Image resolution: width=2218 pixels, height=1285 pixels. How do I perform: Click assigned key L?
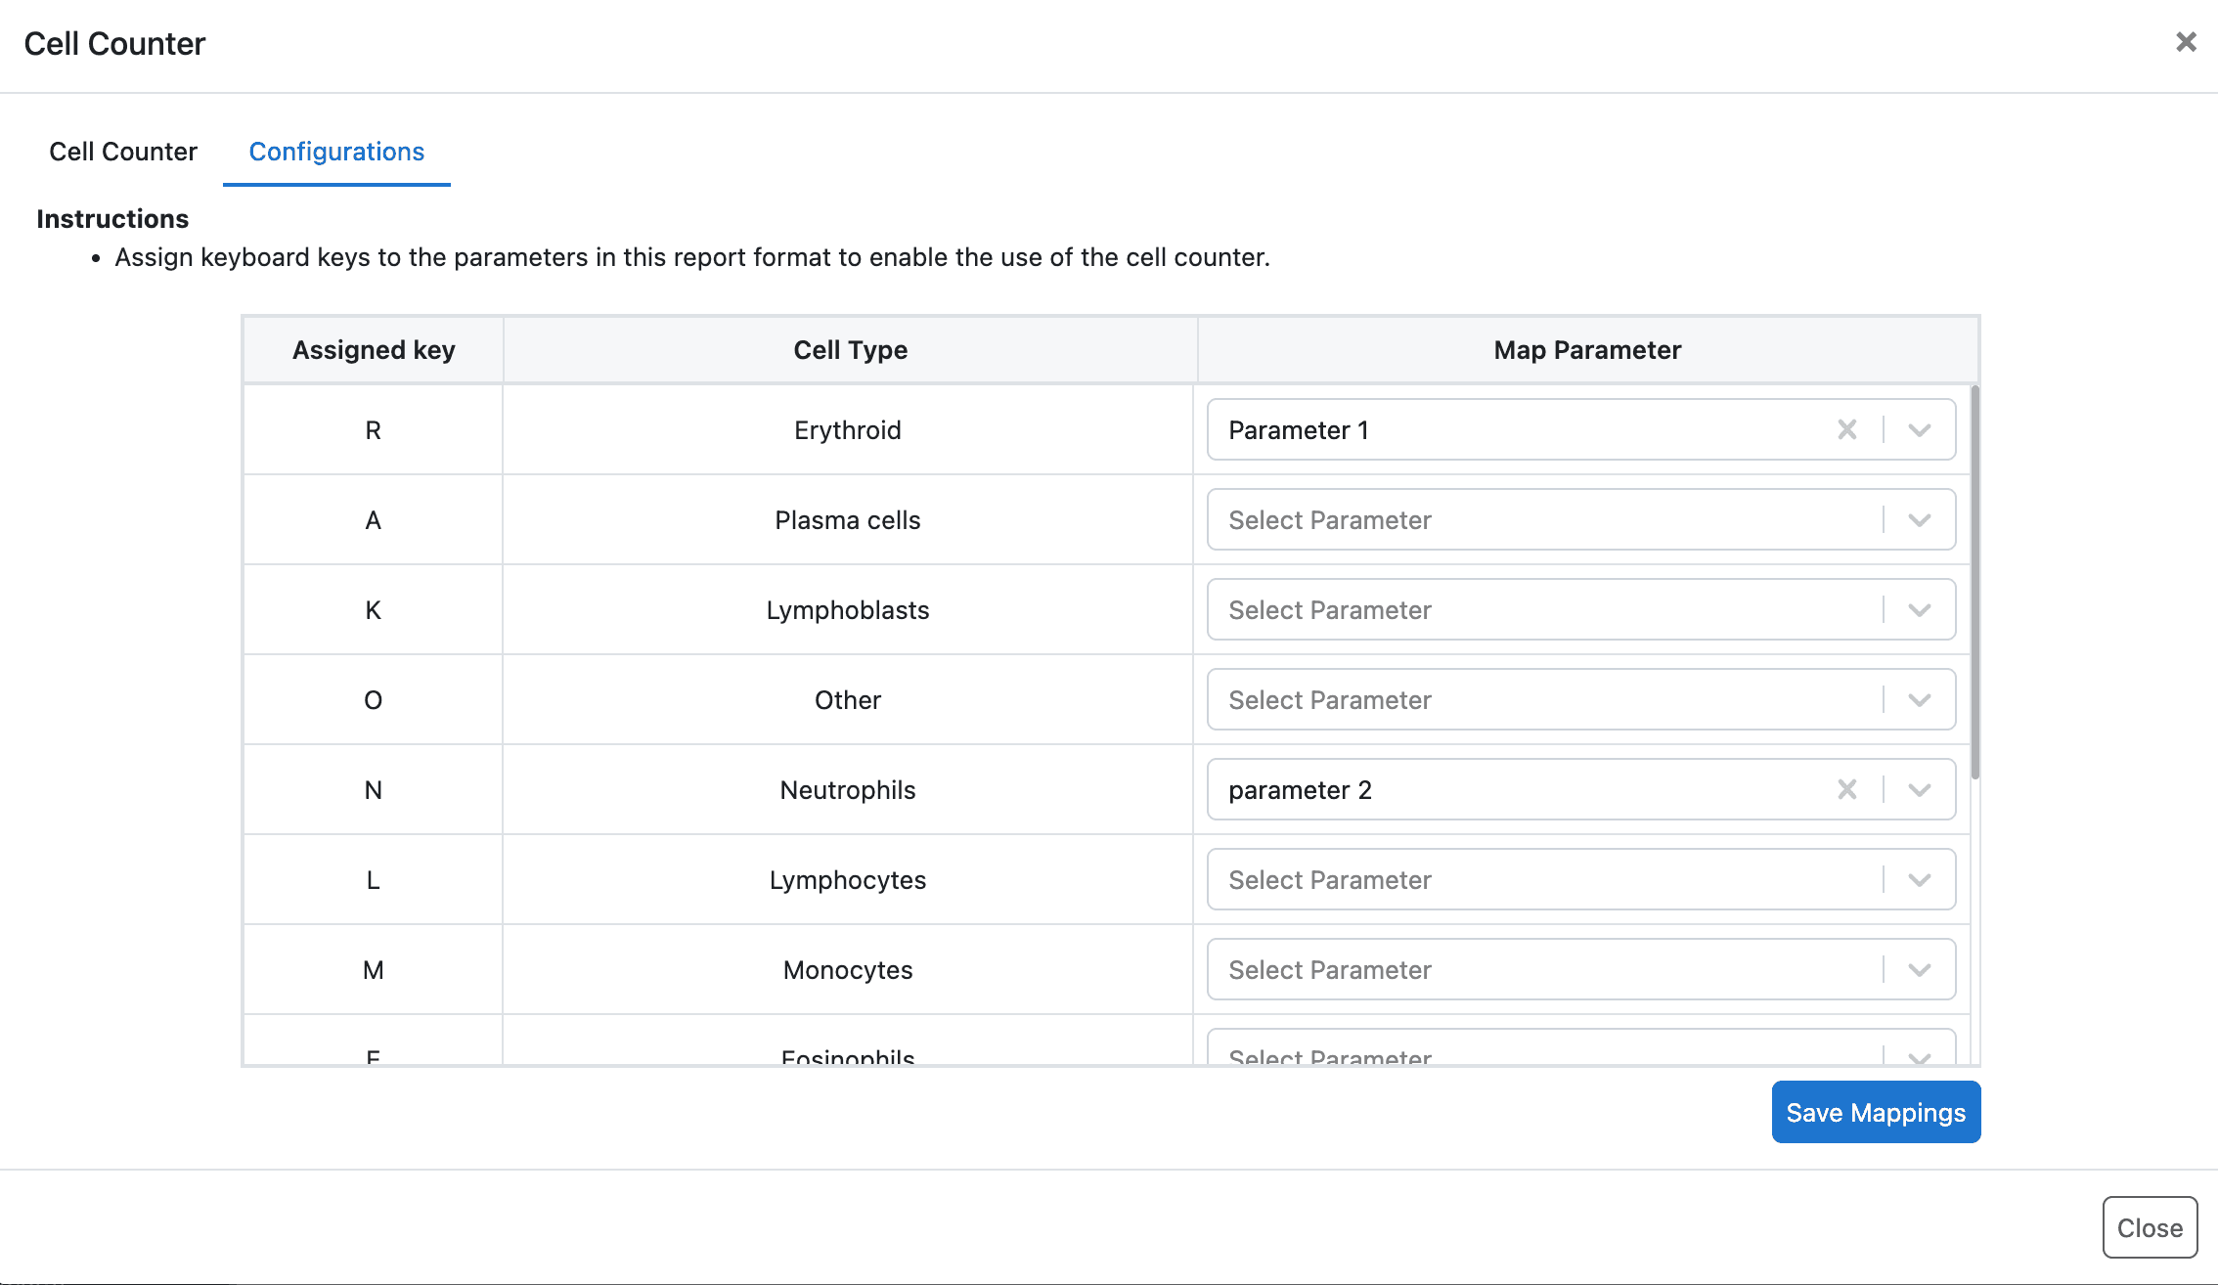pyautogui.click(x=373, y=880)
